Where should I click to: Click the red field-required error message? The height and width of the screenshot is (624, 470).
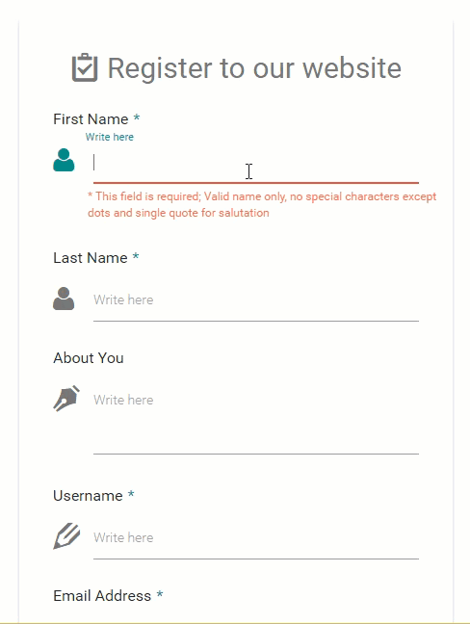[x=262, y=204]
